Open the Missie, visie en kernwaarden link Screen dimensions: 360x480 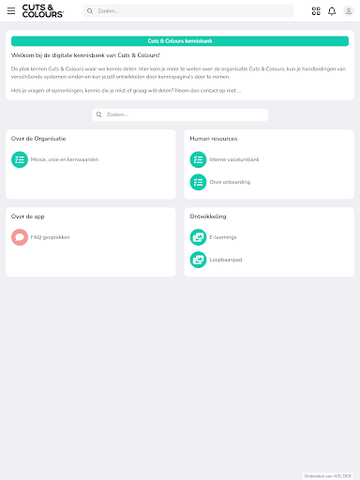pyautogui.click(x=65, y=159)
